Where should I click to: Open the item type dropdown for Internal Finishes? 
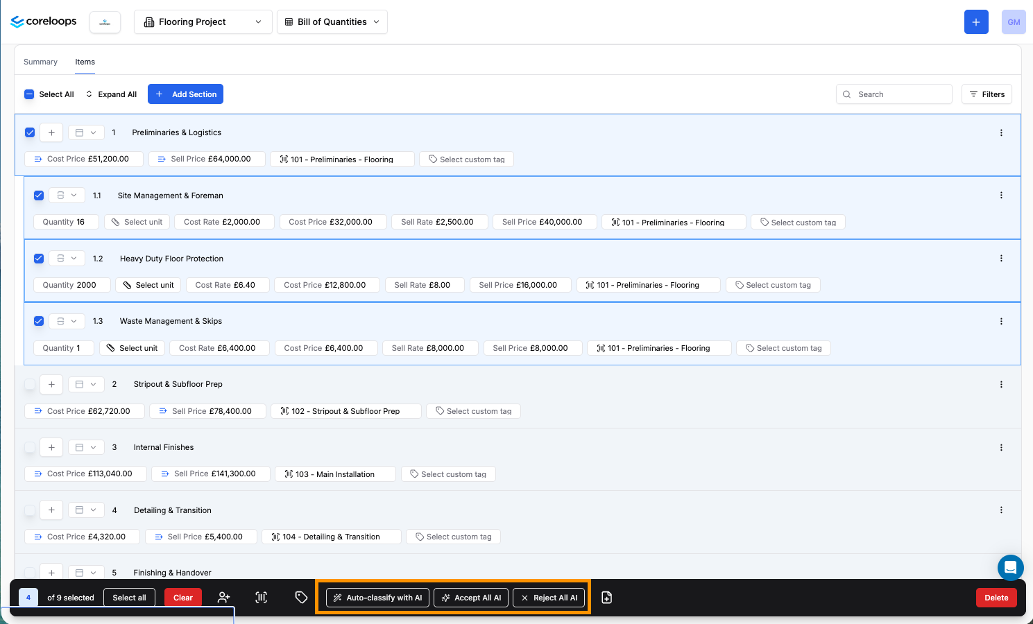[x=86, y=447]
